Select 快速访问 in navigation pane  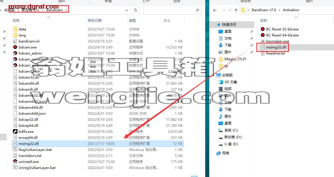(x=229, y=25)
